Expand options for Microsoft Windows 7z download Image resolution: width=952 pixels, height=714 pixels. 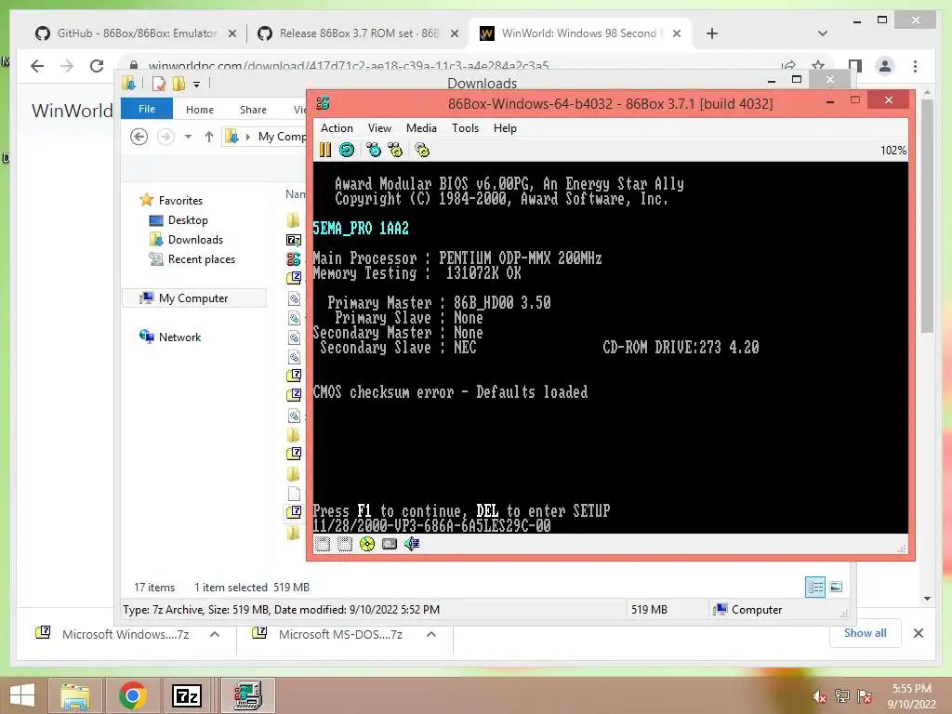[x=215, y=634]
